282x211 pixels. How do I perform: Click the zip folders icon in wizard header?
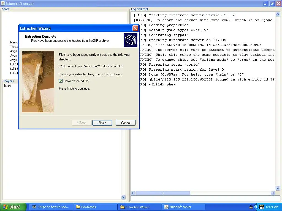[x=131, y=40]
